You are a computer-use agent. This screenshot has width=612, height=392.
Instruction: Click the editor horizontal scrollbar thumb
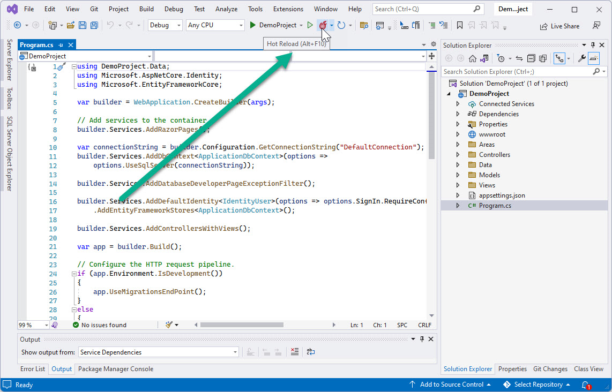(242, 325)
